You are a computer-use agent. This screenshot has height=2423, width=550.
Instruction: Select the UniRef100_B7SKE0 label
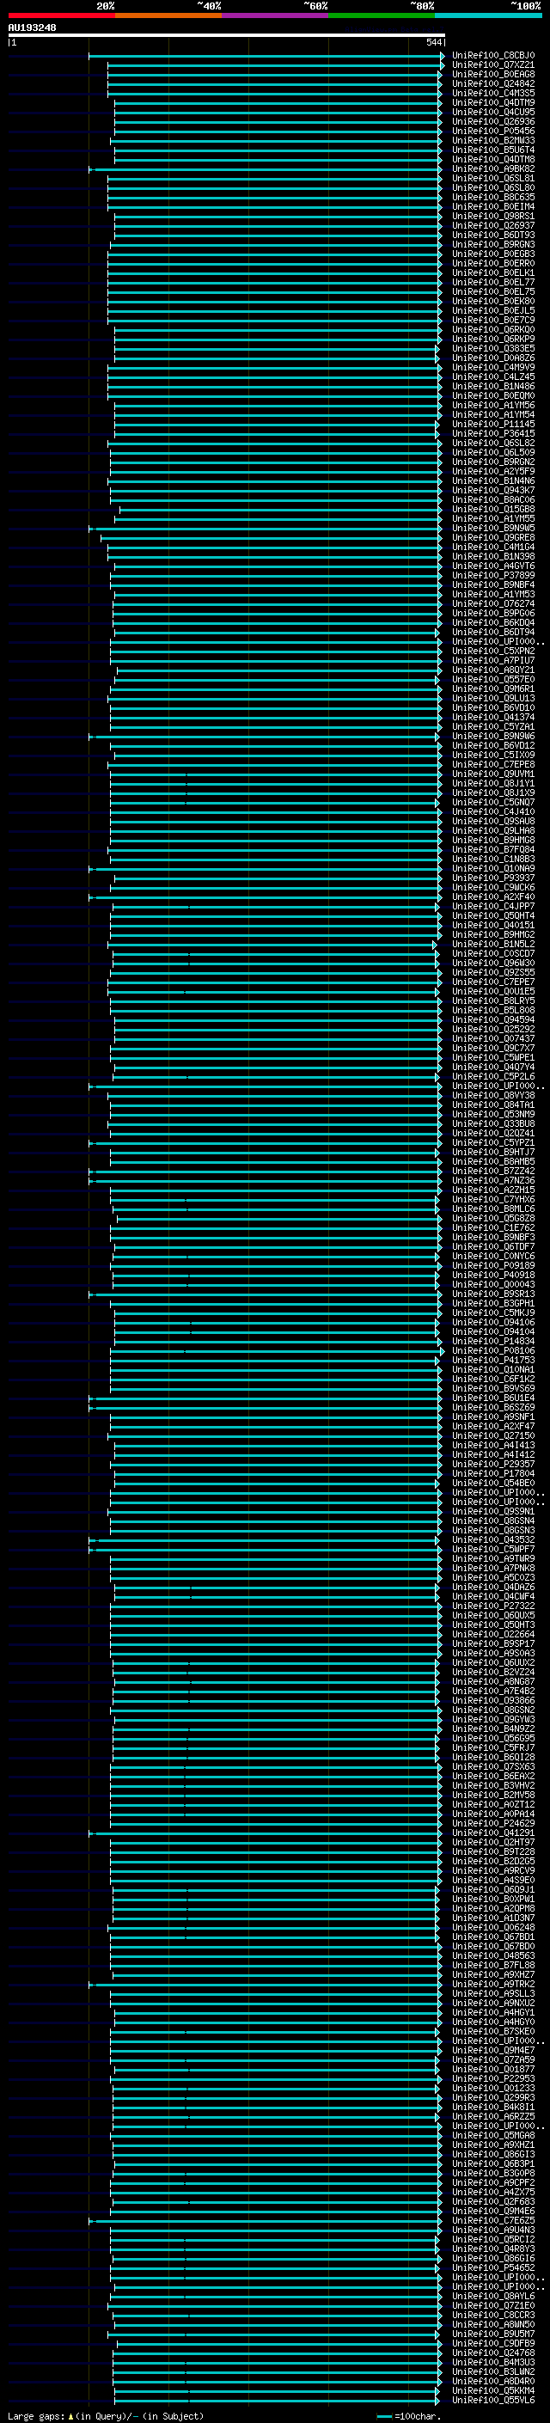pos(492,2031)
